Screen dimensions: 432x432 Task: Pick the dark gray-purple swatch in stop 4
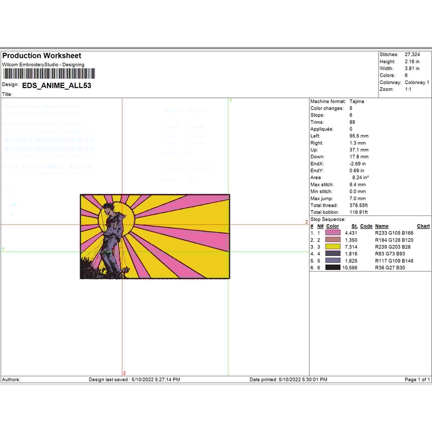[x=333, y=253]
